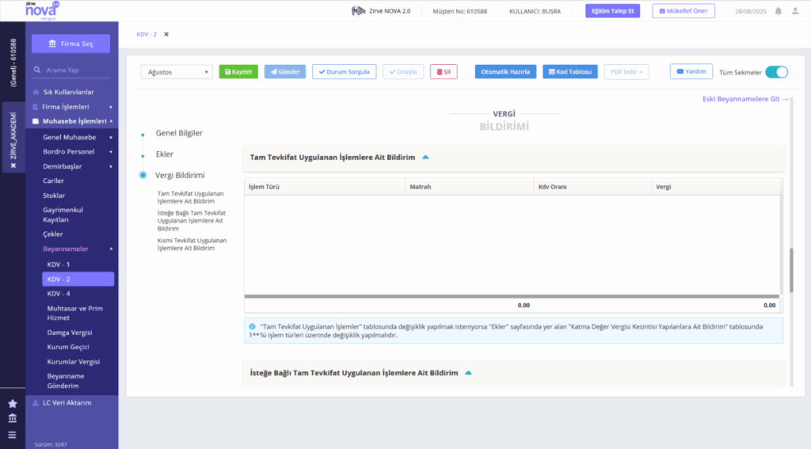Click the star favorites icon in sidebar

tap(13, 404)
